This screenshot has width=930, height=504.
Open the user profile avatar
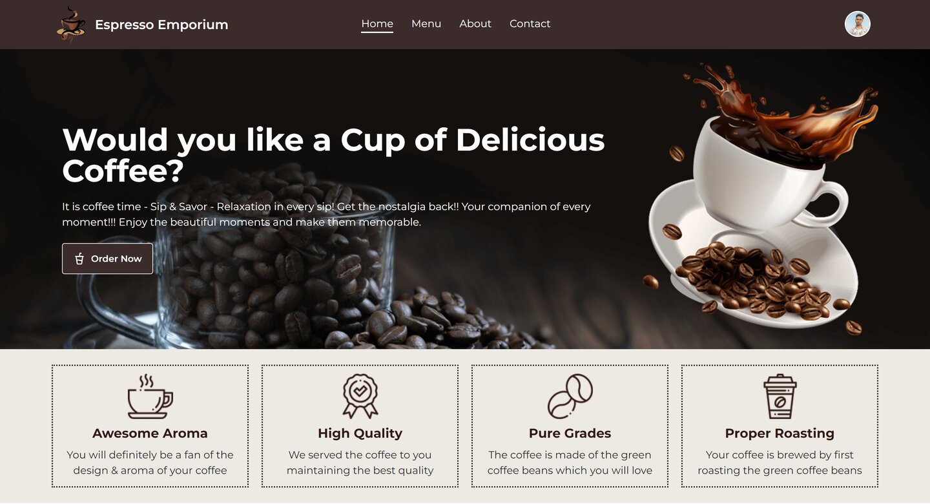click(857, 24)
